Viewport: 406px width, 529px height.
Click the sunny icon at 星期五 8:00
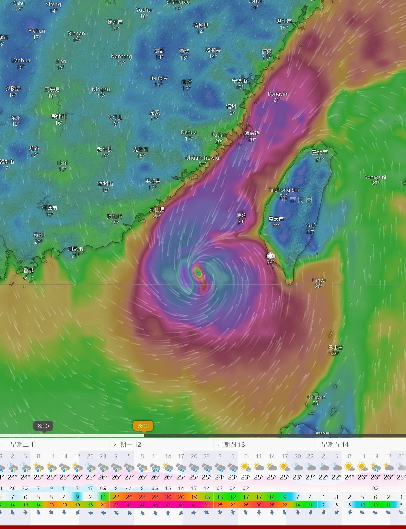coord(349,467)
